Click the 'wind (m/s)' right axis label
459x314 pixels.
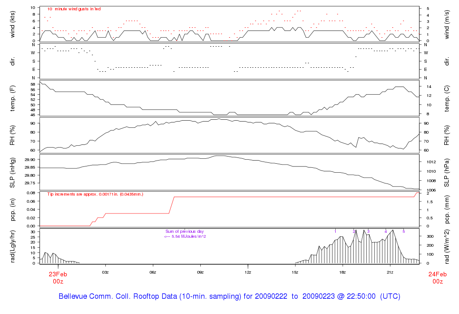click(446, 24)
